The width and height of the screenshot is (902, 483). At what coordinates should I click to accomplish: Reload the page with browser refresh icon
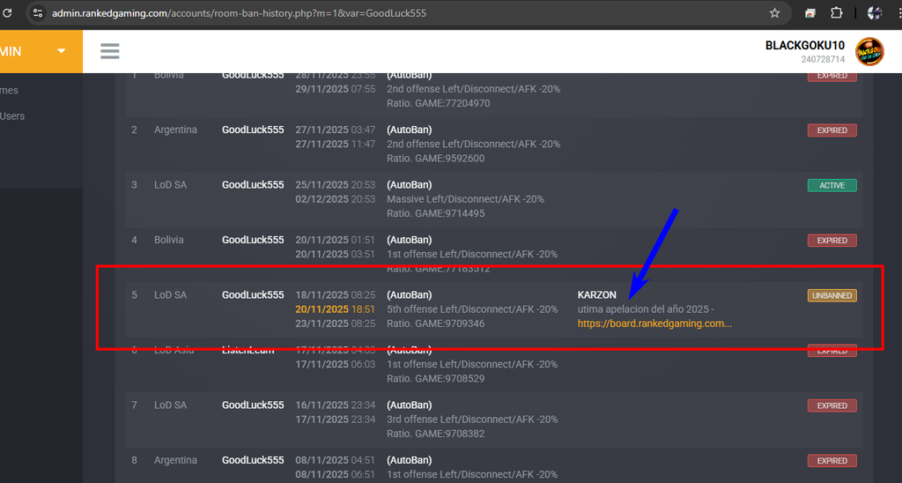(7, 12)
